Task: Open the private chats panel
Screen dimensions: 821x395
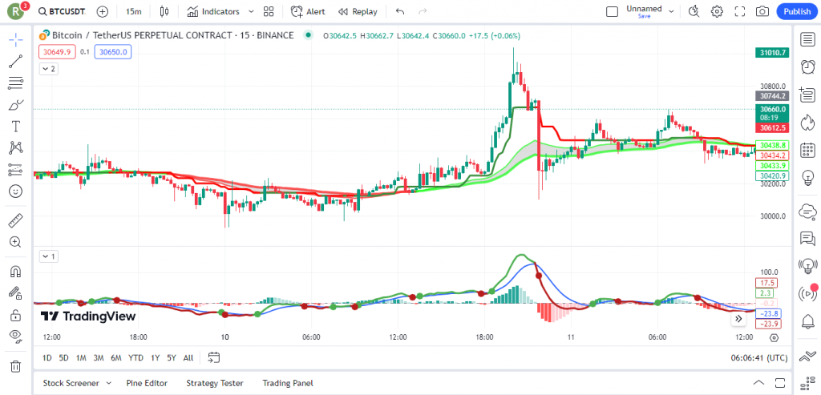Action: pos(807,239)
